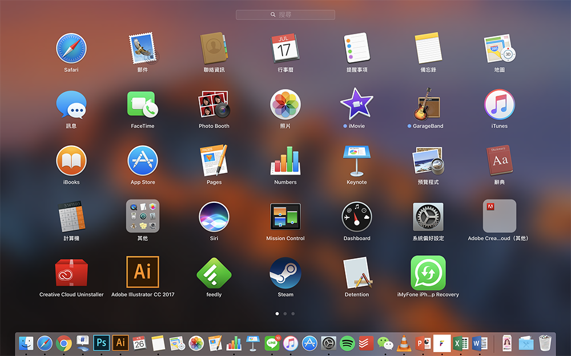Launch Photoshop from the Dock
This screenshot has width=571, height=356.
(101, 343)
